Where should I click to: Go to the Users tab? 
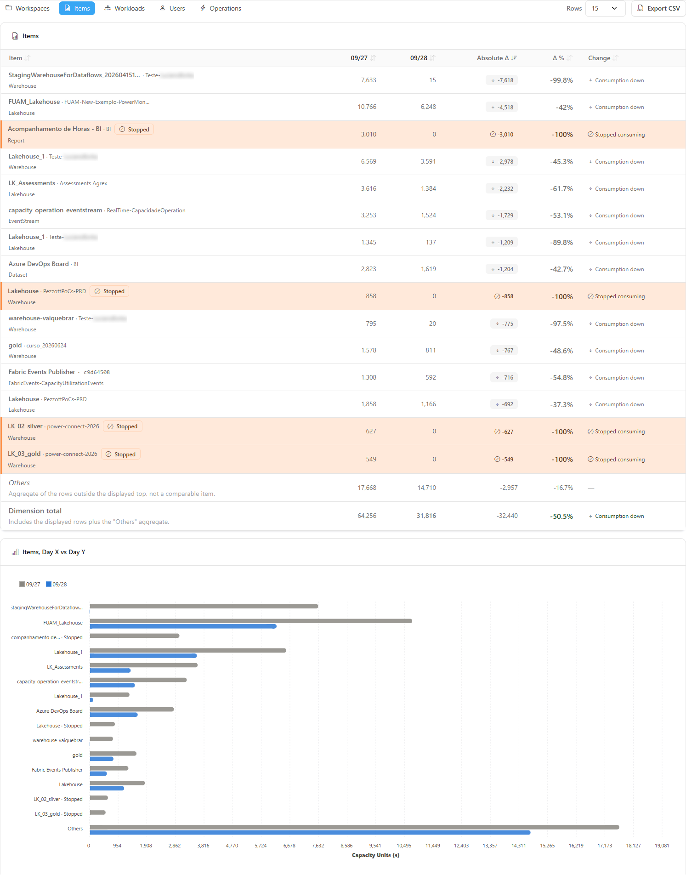click(x=172, y=8)
